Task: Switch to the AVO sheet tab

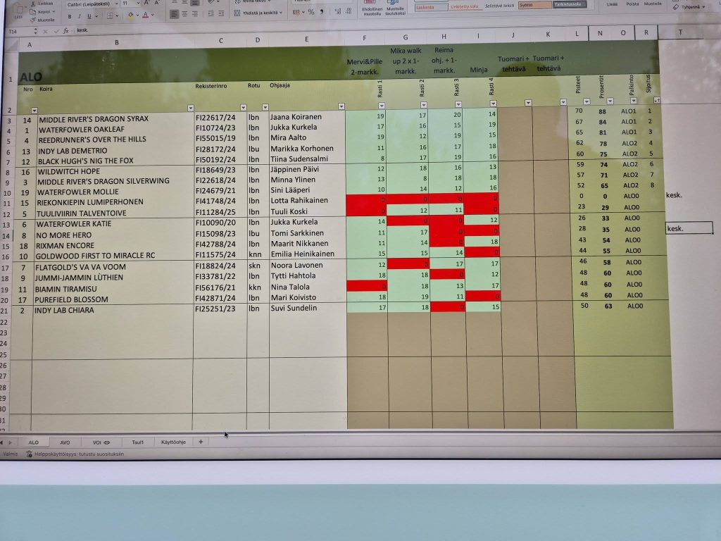Action: click(65, 442)
